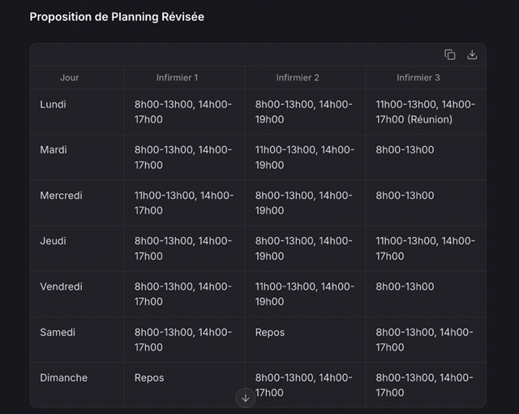Select the 'Dimanche' row label

(63, 377)
